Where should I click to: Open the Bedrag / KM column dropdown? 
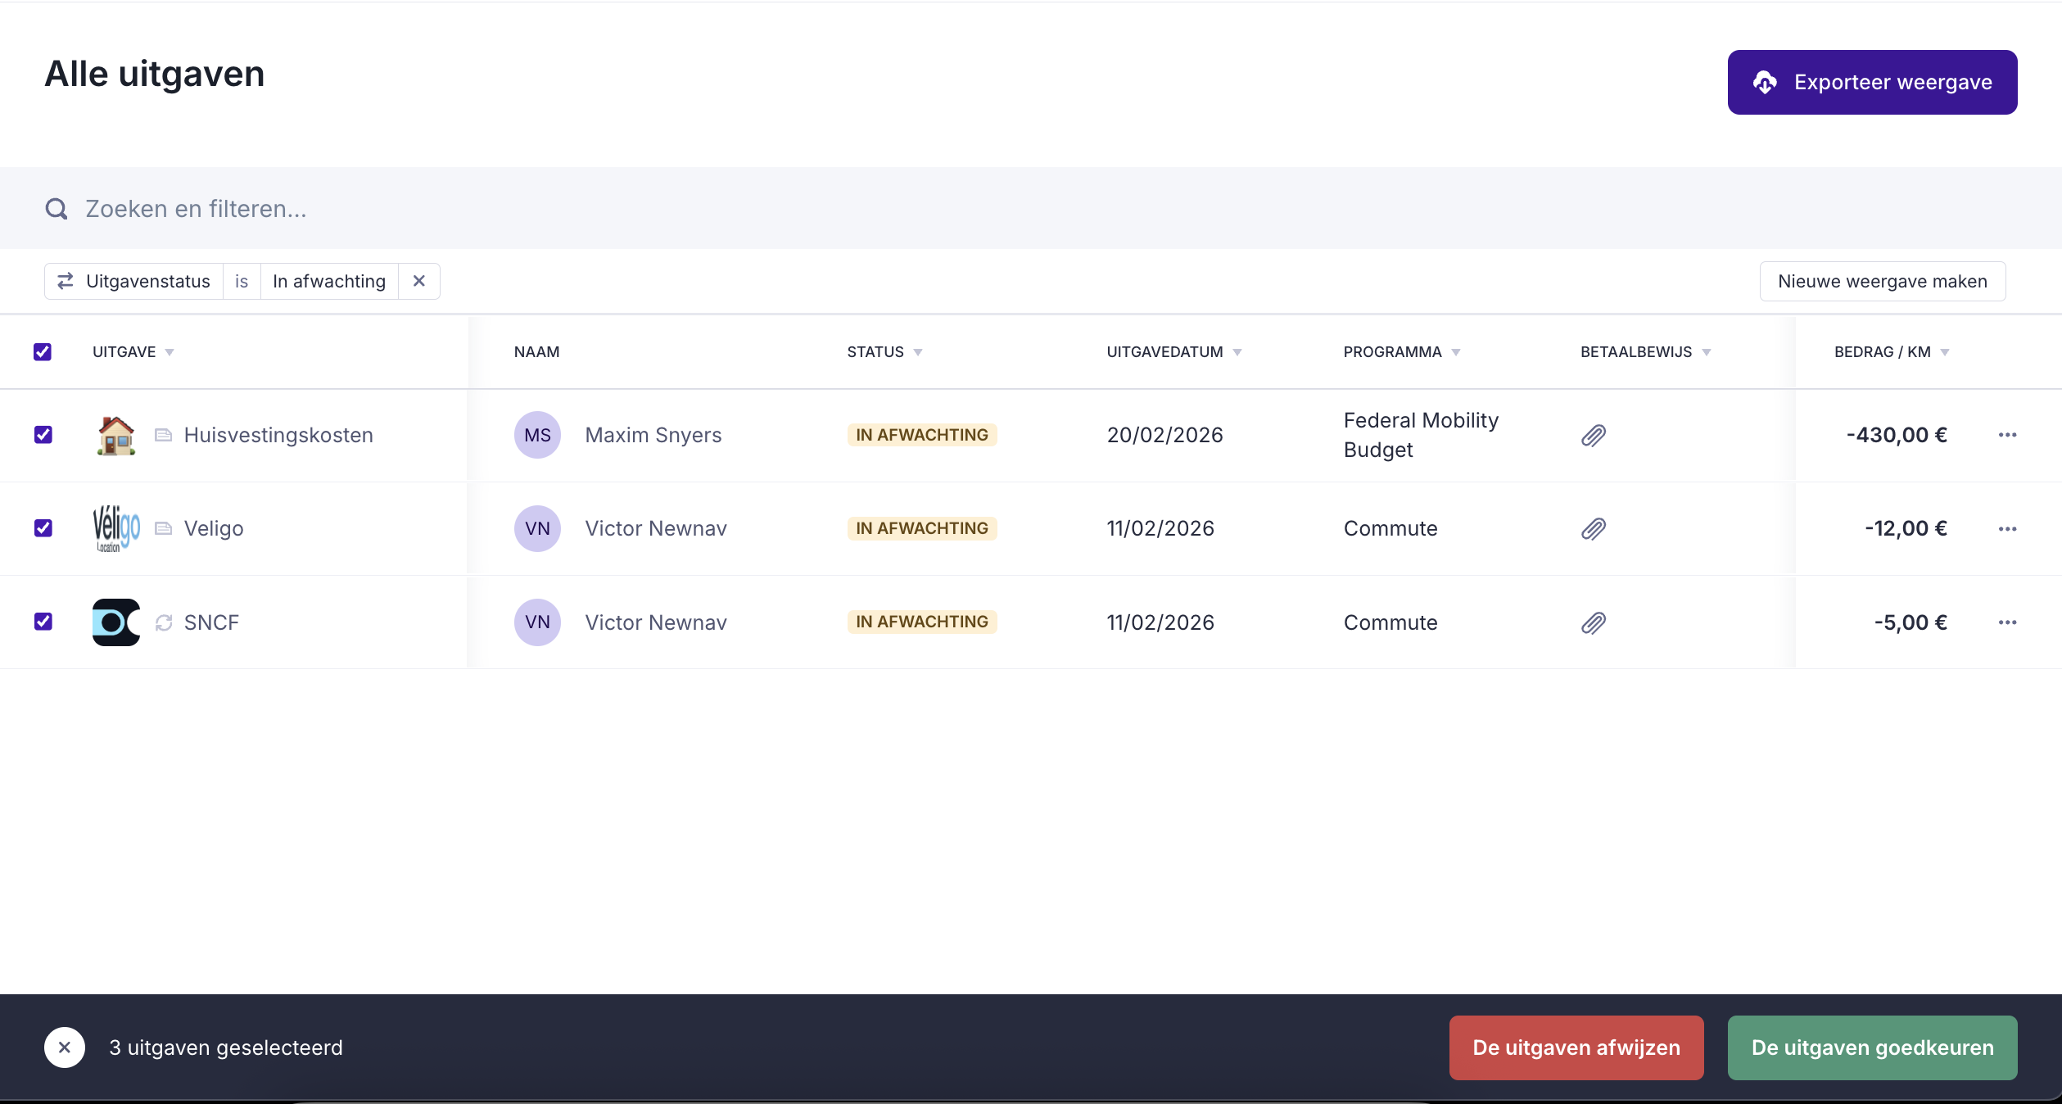click(1945, 352)
